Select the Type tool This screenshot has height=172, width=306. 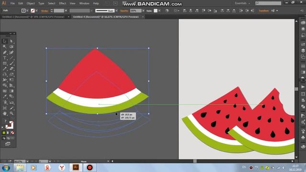pyautogui.click(x=5, y=58)
